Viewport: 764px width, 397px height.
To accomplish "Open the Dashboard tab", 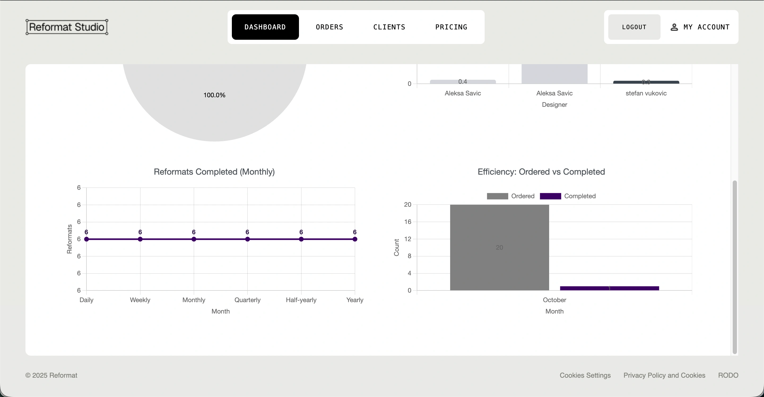I will coord(265,27).
